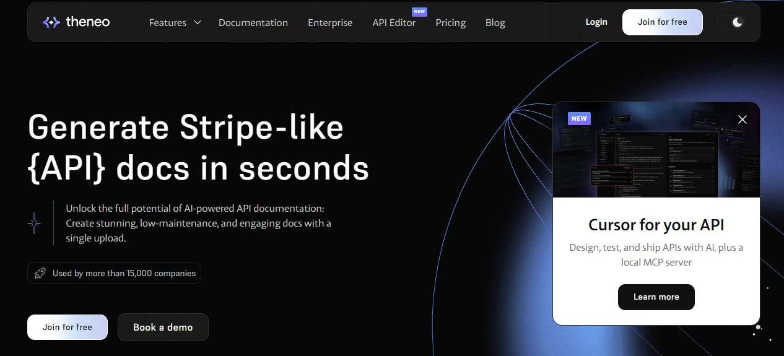This screenshot has height=356, width=784.
Task: Visit the Blog link
Action: 495,22
